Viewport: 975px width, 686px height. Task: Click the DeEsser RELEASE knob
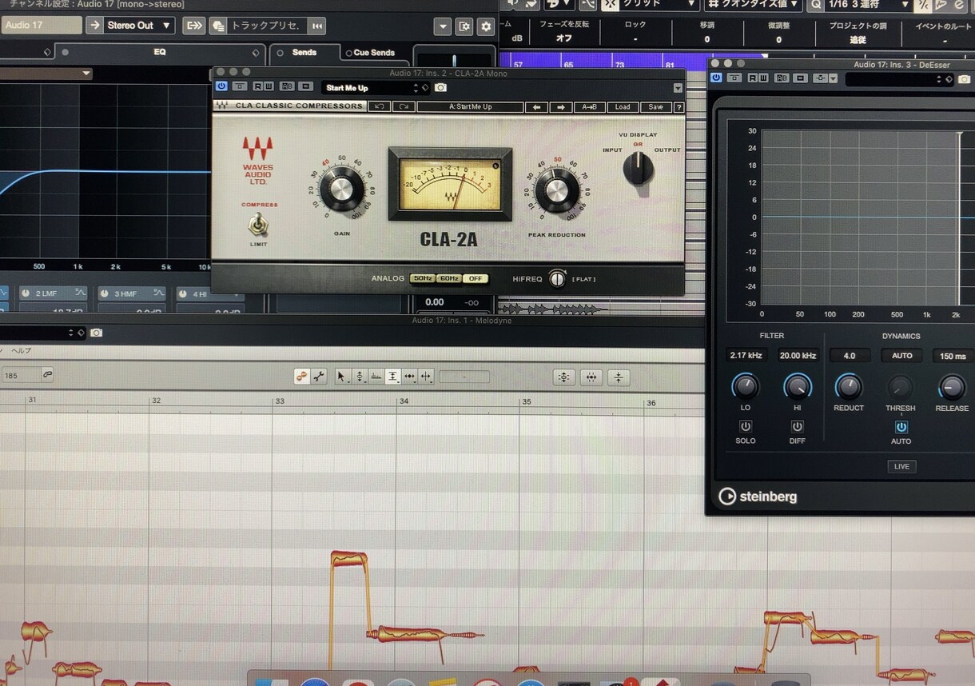951,388
